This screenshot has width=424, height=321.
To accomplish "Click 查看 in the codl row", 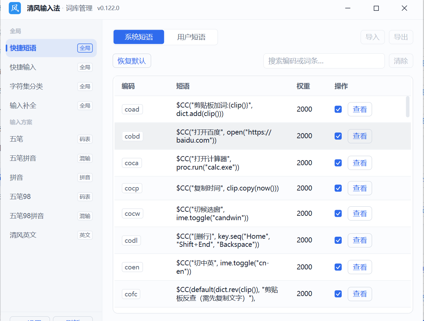I will pyautogui.click(x=360, y=240).
